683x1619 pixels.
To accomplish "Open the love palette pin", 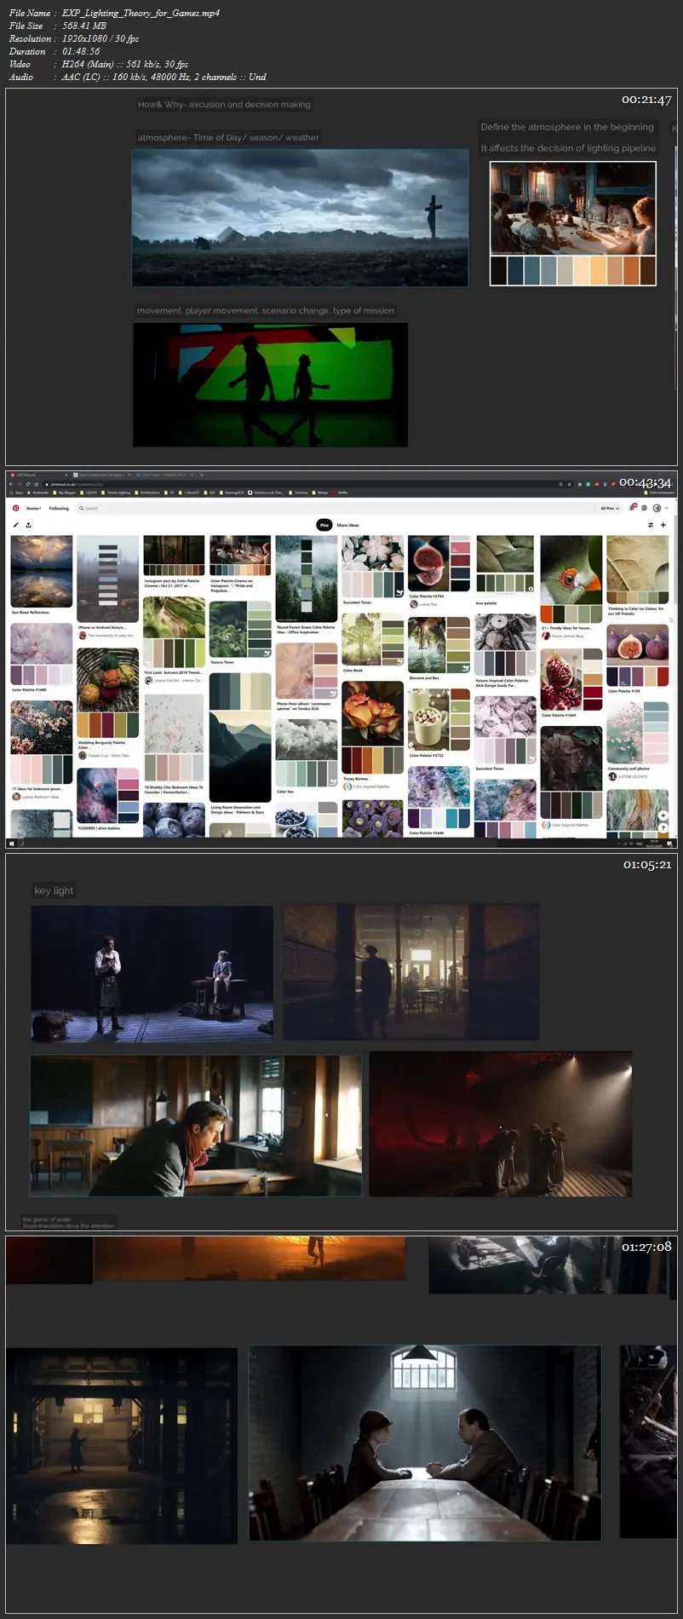I will click(x=505, y=563).
